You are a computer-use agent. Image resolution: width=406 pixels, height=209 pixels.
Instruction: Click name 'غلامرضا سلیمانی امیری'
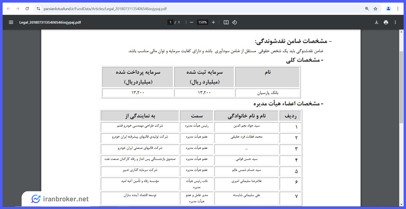(246, 182)
